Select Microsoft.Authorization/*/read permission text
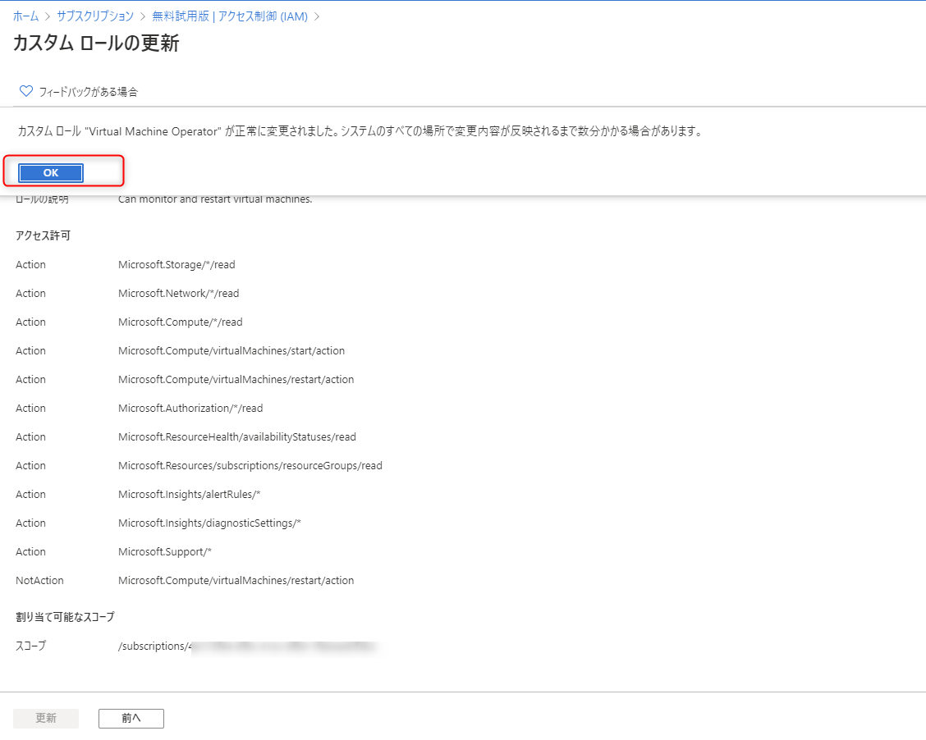The height and width of the screenshot is (740, 926). 190,409
